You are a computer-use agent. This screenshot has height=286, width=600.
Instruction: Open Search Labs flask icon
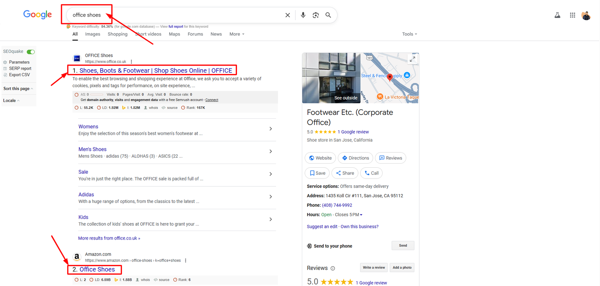(x=557, y=15)
